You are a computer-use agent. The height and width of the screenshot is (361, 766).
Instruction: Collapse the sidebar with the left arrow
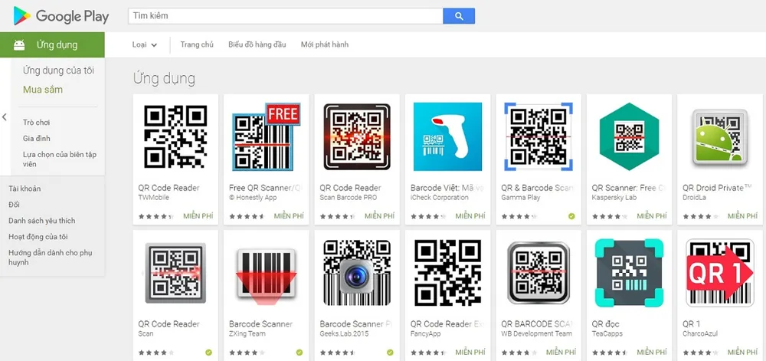point(5,117)
